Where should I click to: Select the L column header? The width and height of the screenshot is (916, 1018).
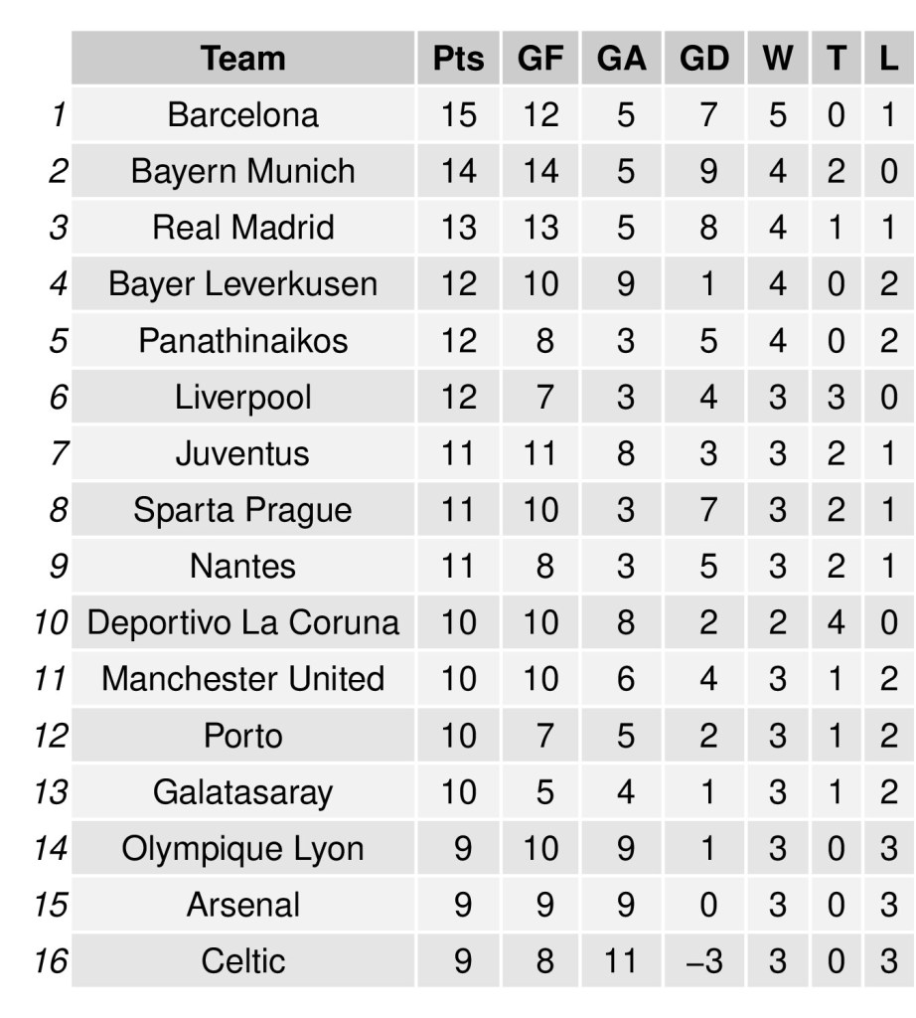(887, 59)
